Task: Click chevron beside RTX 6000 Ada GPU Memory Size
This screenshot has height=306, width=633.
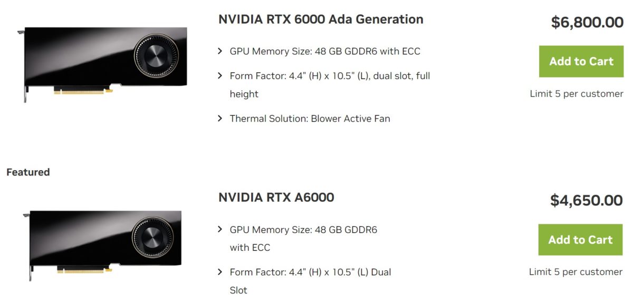Action: (220, 52)
